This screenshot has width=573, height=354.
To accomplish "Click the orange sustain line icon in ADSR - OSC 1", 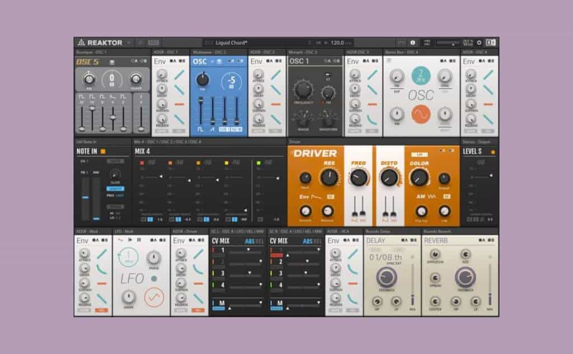I will (x=179, y=105).
